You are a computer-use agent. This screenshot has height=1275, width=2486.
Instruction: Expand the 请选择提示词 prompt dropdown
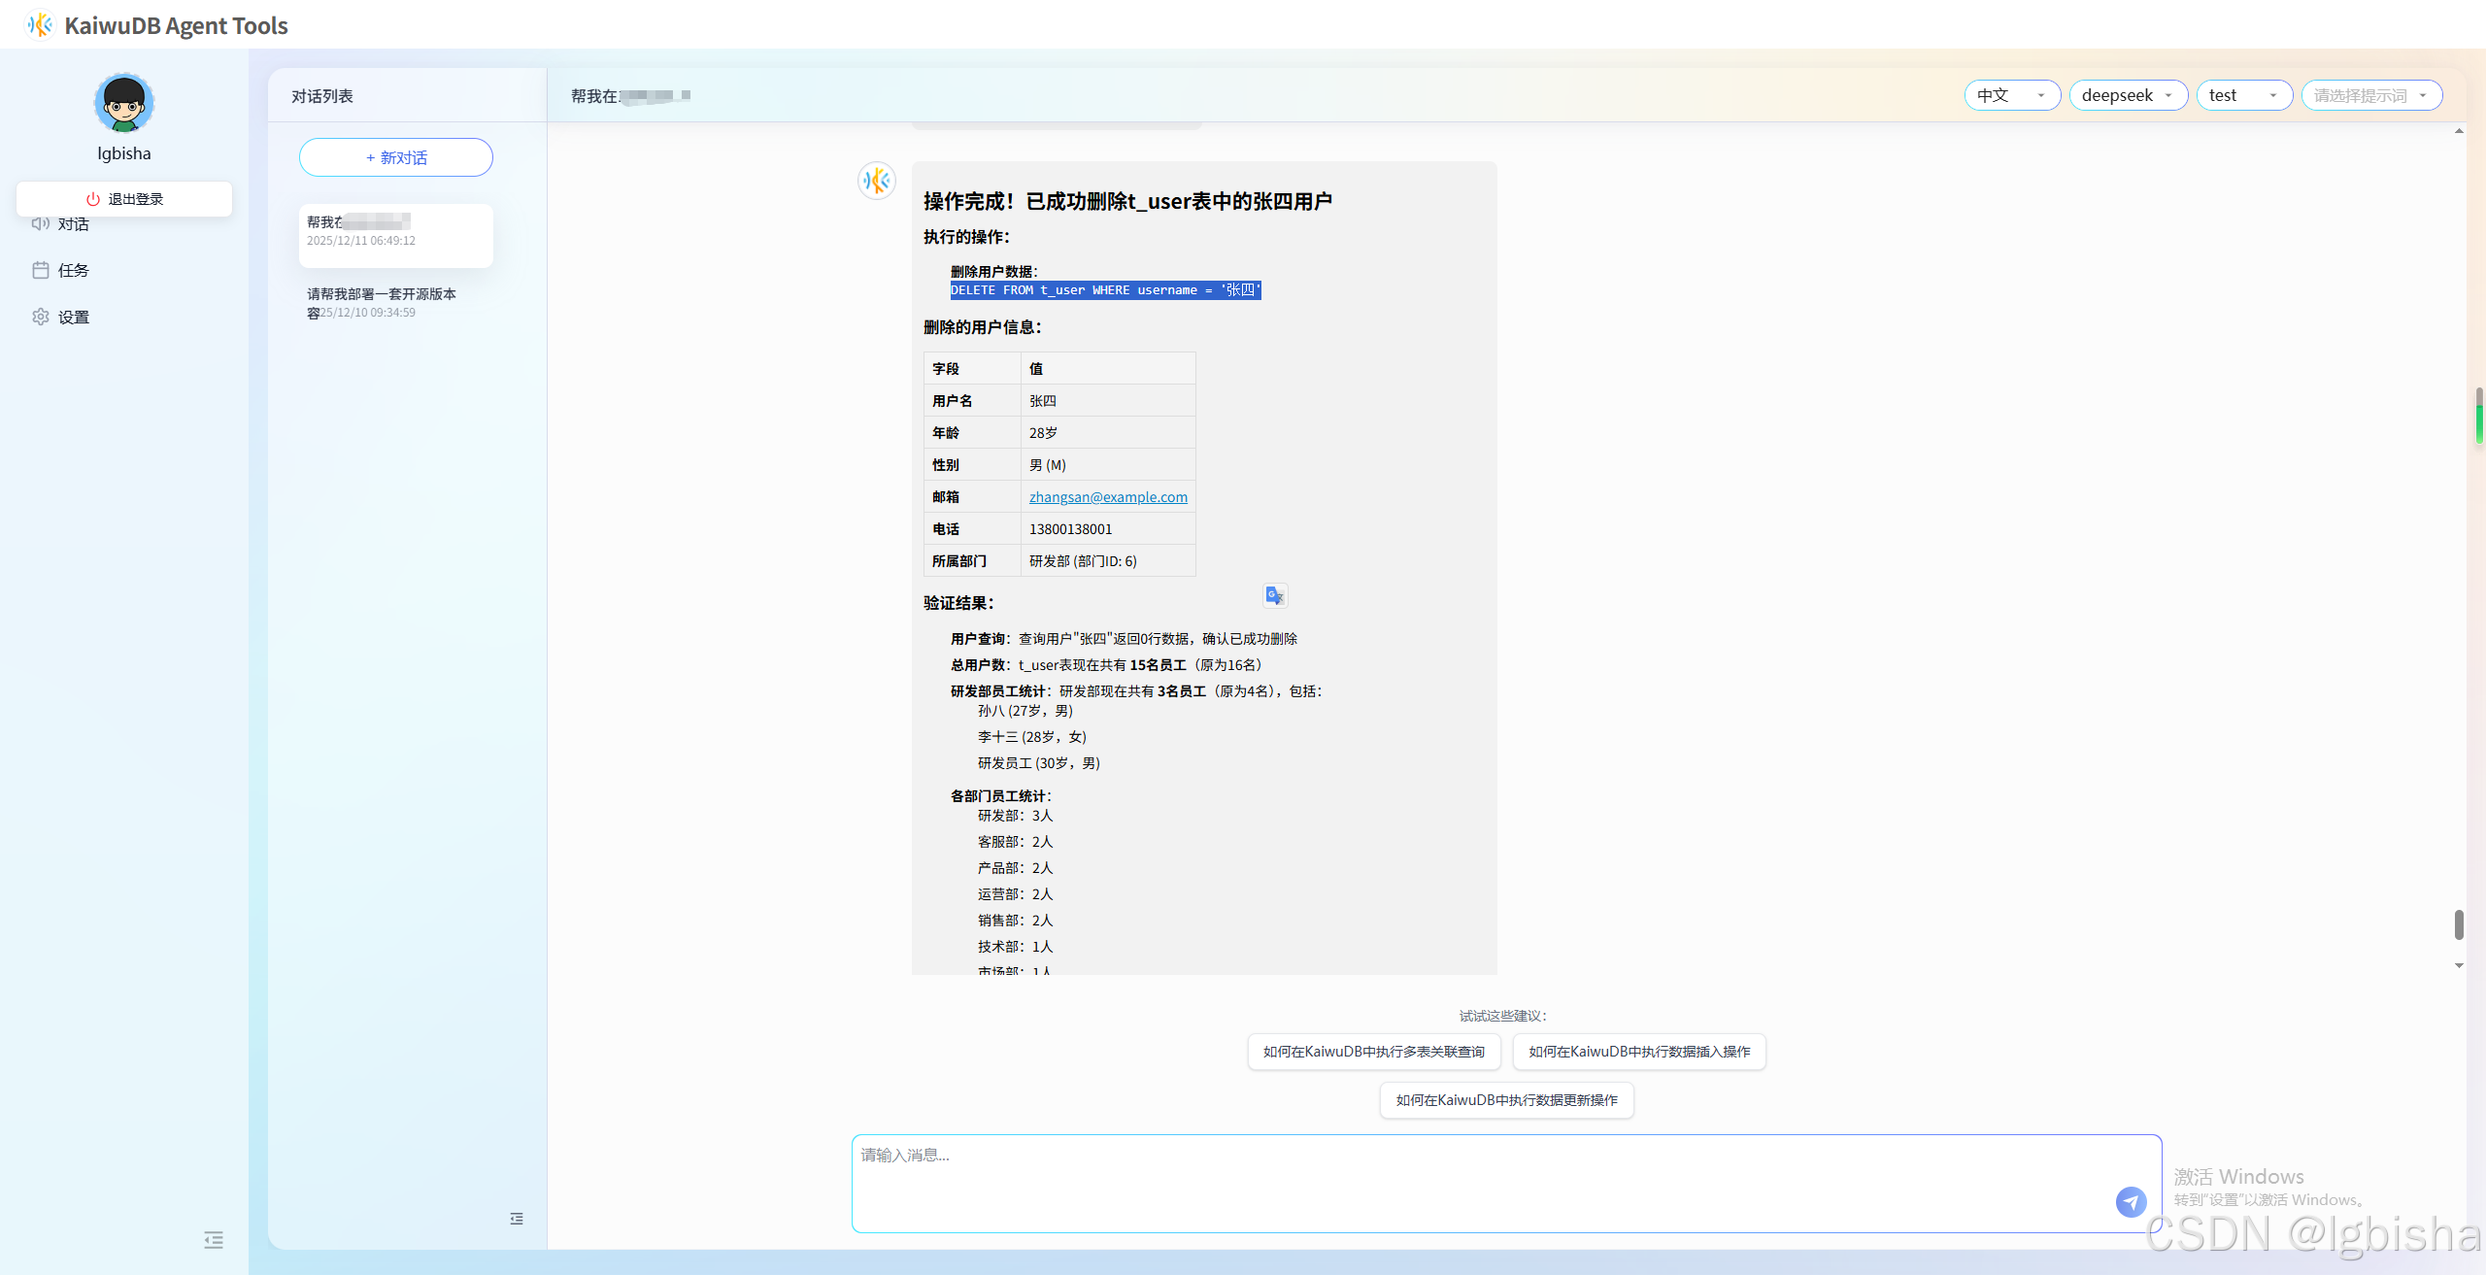coord(2370,95)
